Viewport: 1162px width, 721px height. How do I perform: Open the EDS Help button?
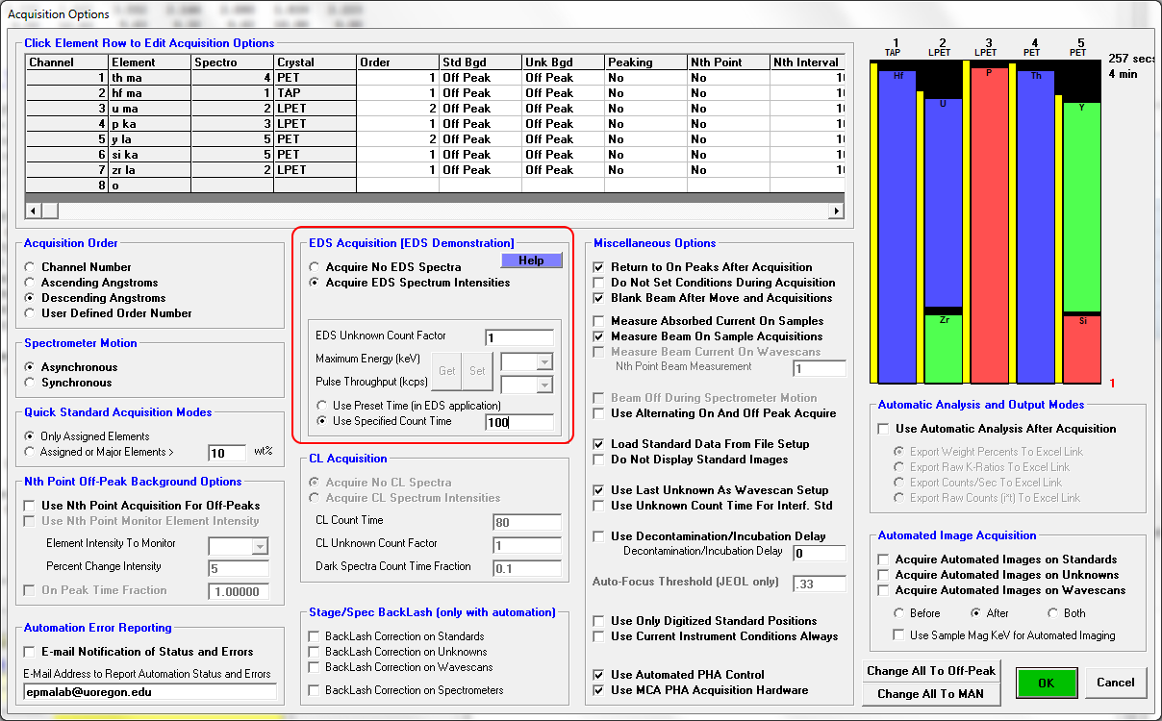(x=531, y=261)
